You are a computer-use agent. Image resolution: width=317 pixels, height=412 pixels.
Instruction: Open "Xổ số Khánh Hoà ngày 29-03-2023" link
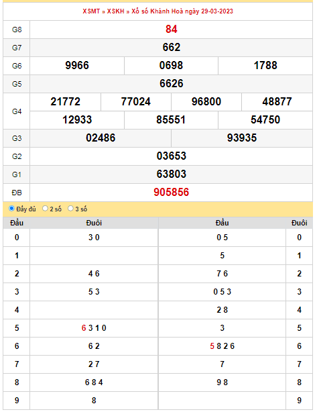click(x=182, y=11)
